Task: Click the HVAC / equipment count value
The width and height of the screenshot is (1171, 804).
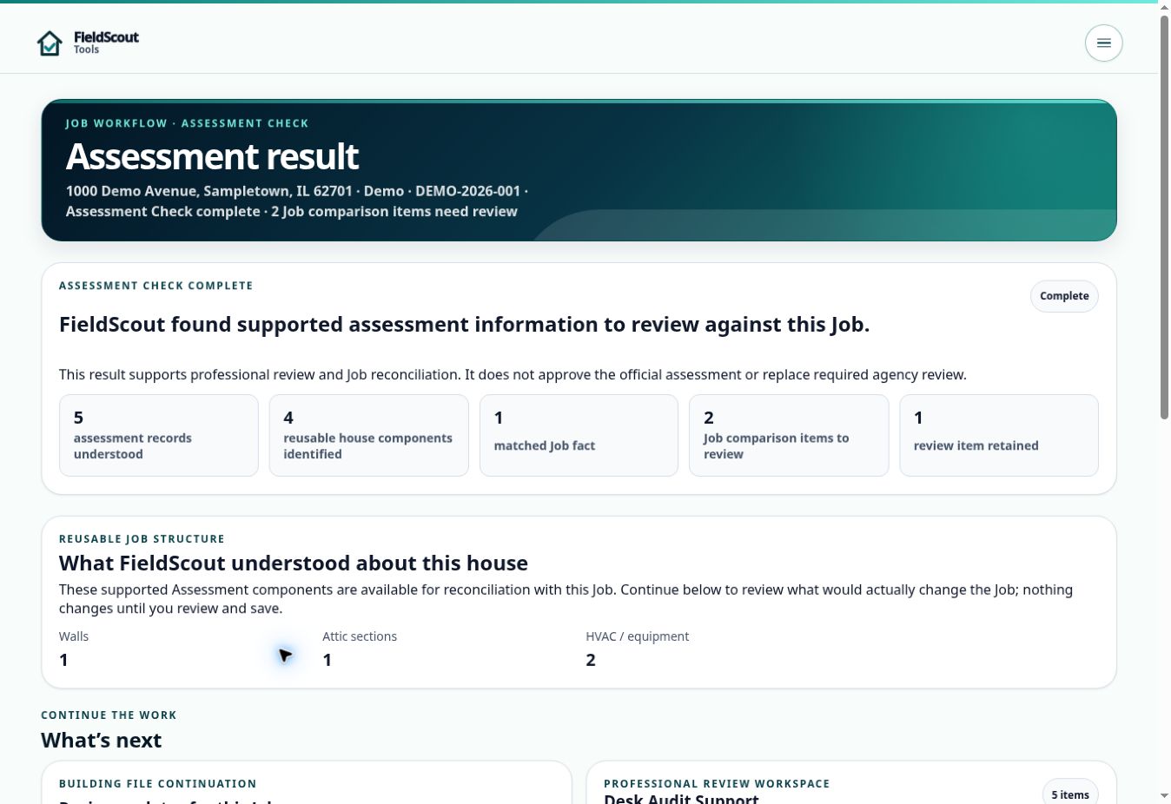Action: coord(591,660)
